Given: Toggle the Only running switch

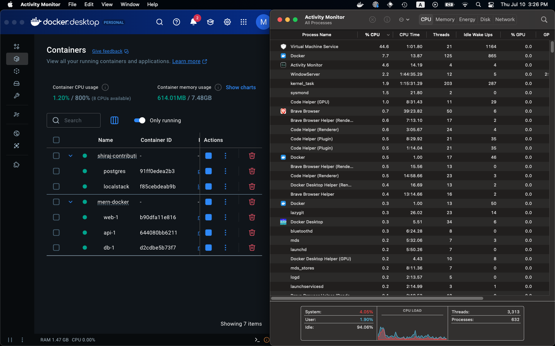Looking at the screenshot, I should pyautogui.click(x=140, y=120).
